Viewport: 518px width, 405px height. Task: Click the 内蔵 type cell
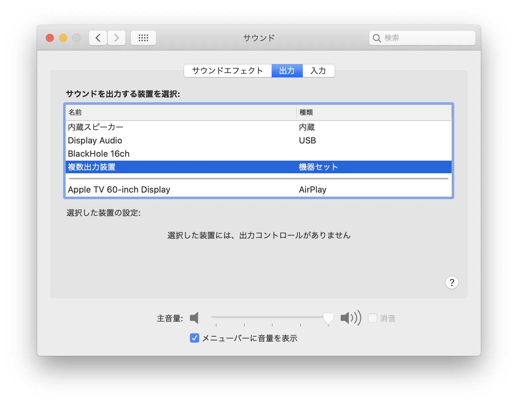(x=307, y=127)
